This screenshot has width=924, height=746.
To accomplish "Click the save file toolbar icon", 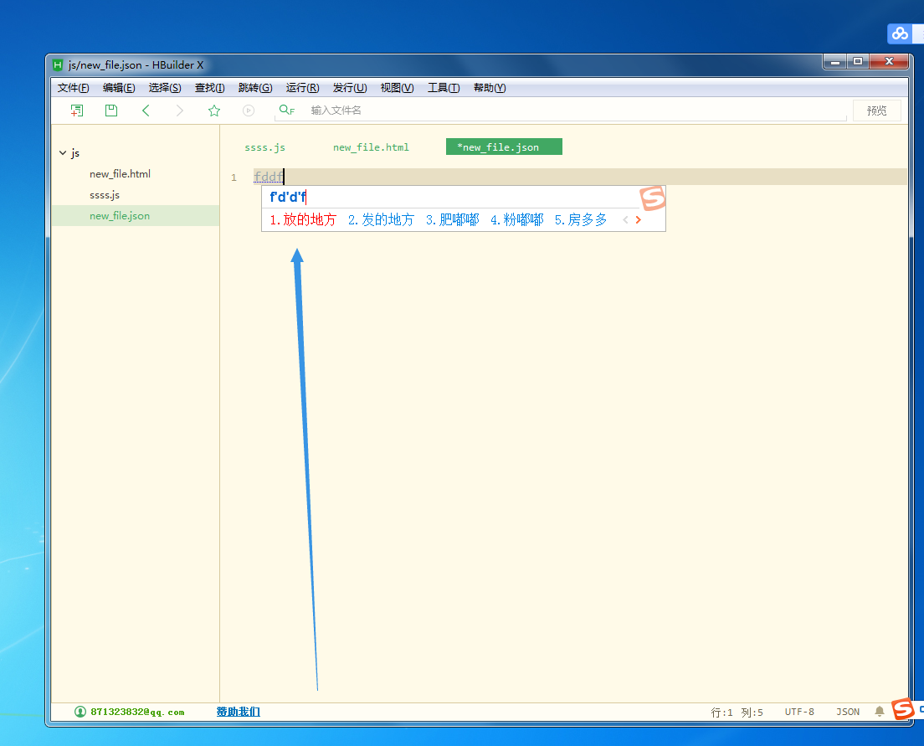I will tap(111, 111).
